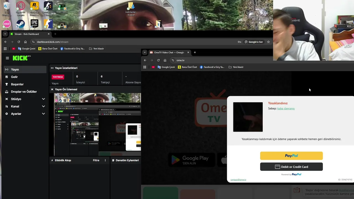Click the home button in the OmeTV window
The height and width of the screenshot is (199, 354).
pos(165,60)
